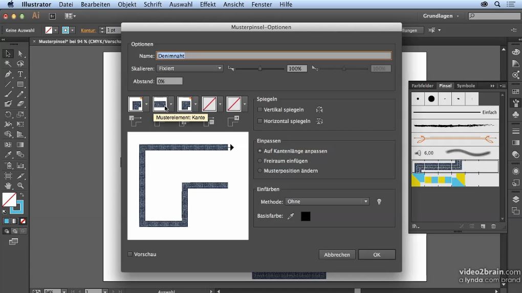Select the Lasso tool
Viewport: 522px width, 293px height.
[20, 64]
